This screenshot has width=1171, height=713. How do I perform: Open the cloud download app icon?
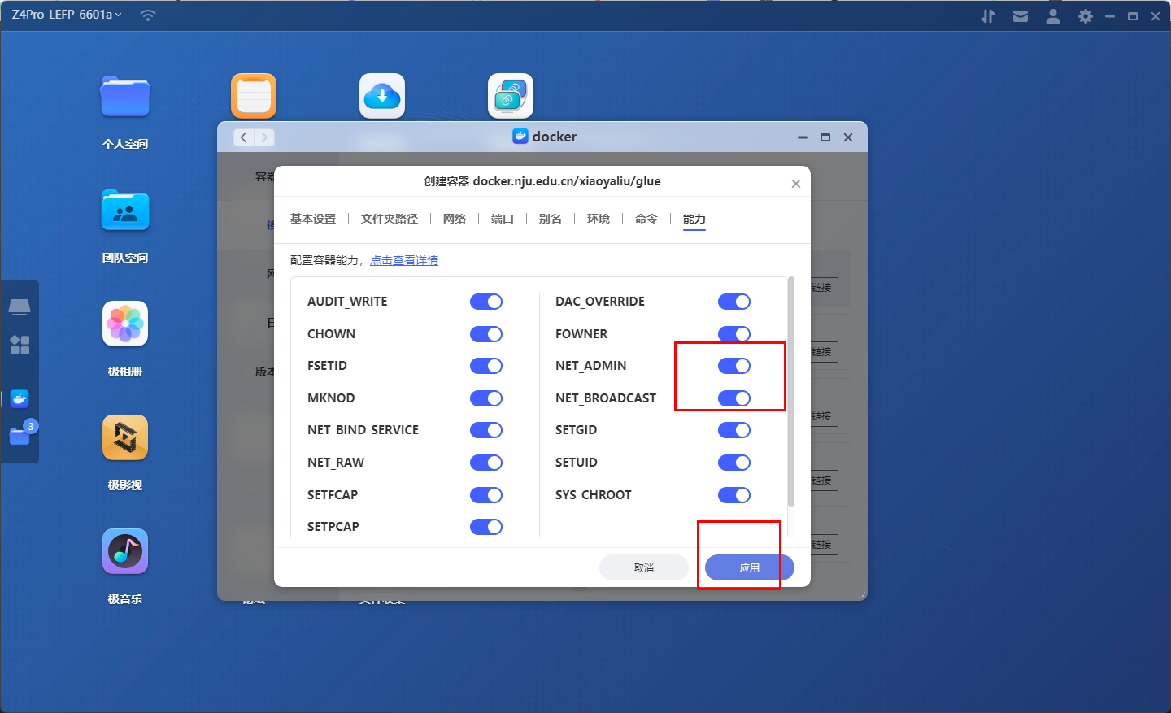click(x=382, y=97)
